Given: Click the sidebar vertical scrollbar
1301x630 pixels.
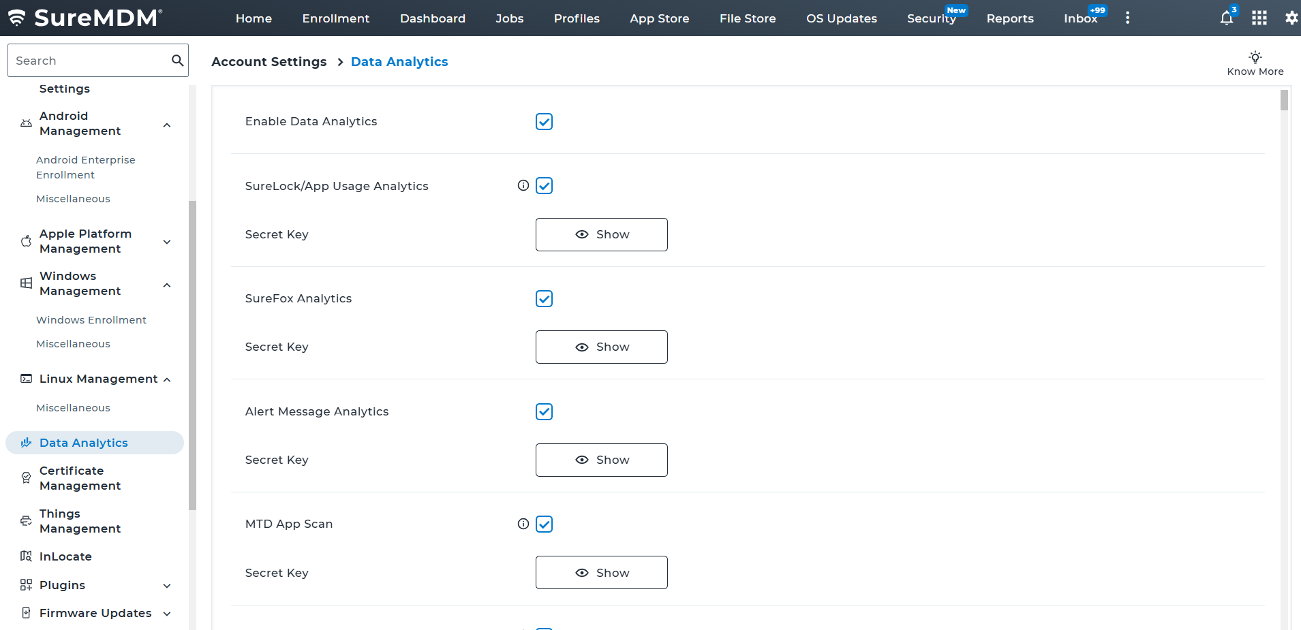Looking at the screenshot, I should click(x=192, y=355).
